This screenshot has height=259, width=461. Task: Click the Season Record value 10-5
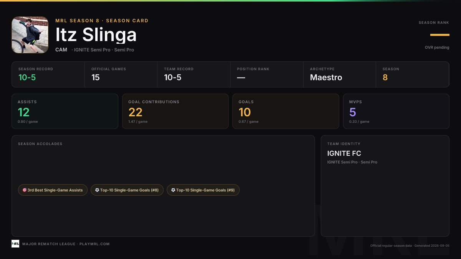click(x=27, y=78)
